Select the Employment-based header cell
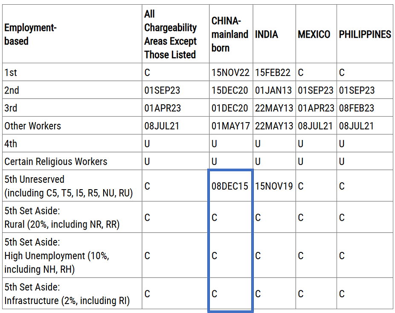 click(x=30, y=34)
